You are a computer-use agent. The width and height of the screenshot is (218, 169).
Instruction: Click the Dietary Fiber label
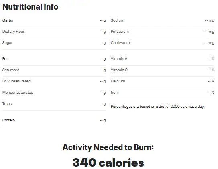13,32
